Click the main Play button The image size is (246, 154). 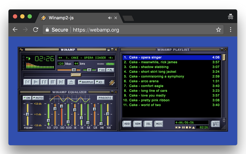pyautogui.click(x=36, y=82)
